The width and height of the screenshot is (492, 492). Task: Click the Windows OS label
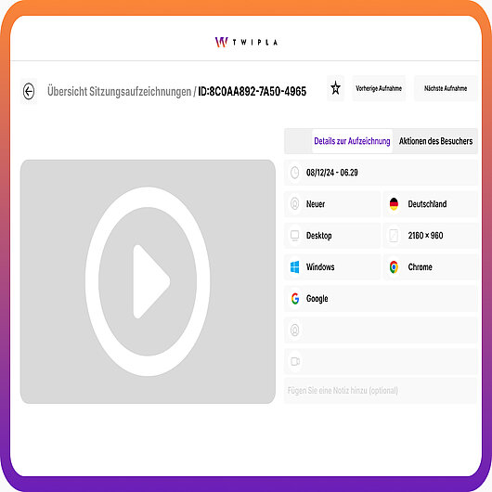click(x=320, y=267)
